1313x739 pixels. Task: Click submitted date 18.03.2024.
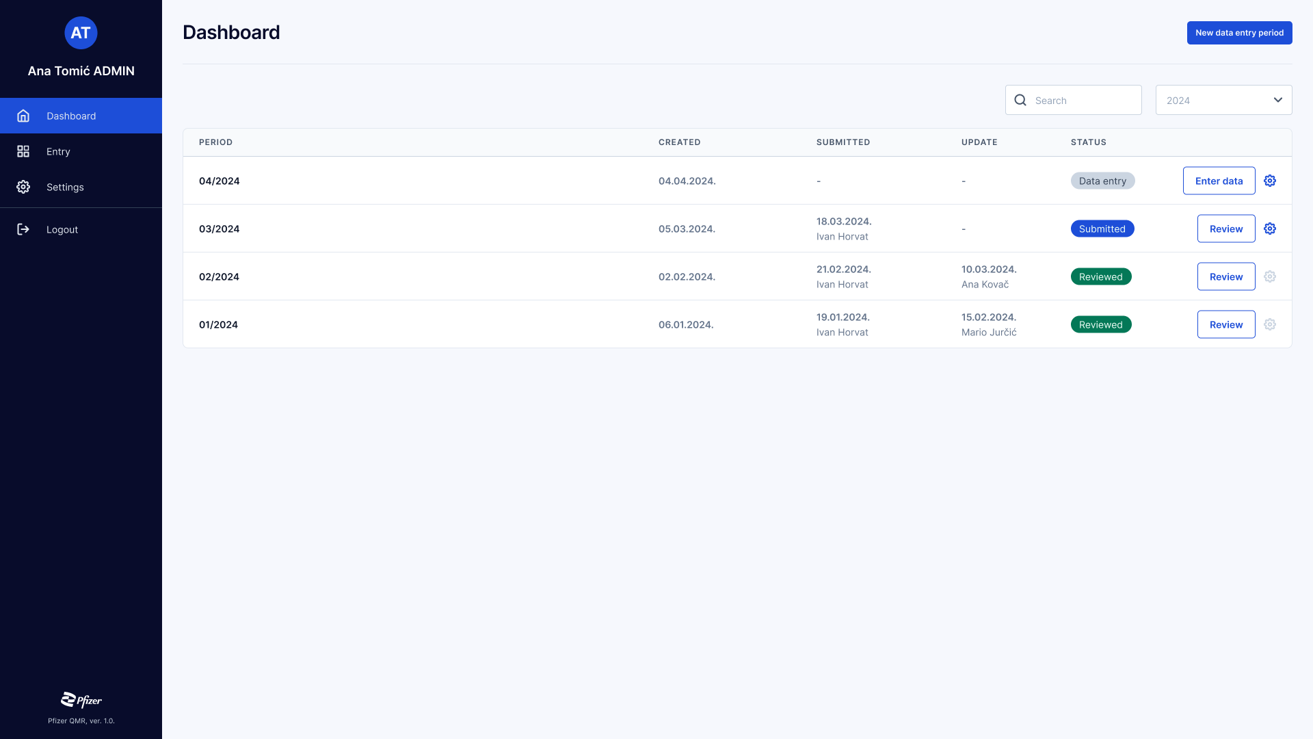[x=844, y=221]
